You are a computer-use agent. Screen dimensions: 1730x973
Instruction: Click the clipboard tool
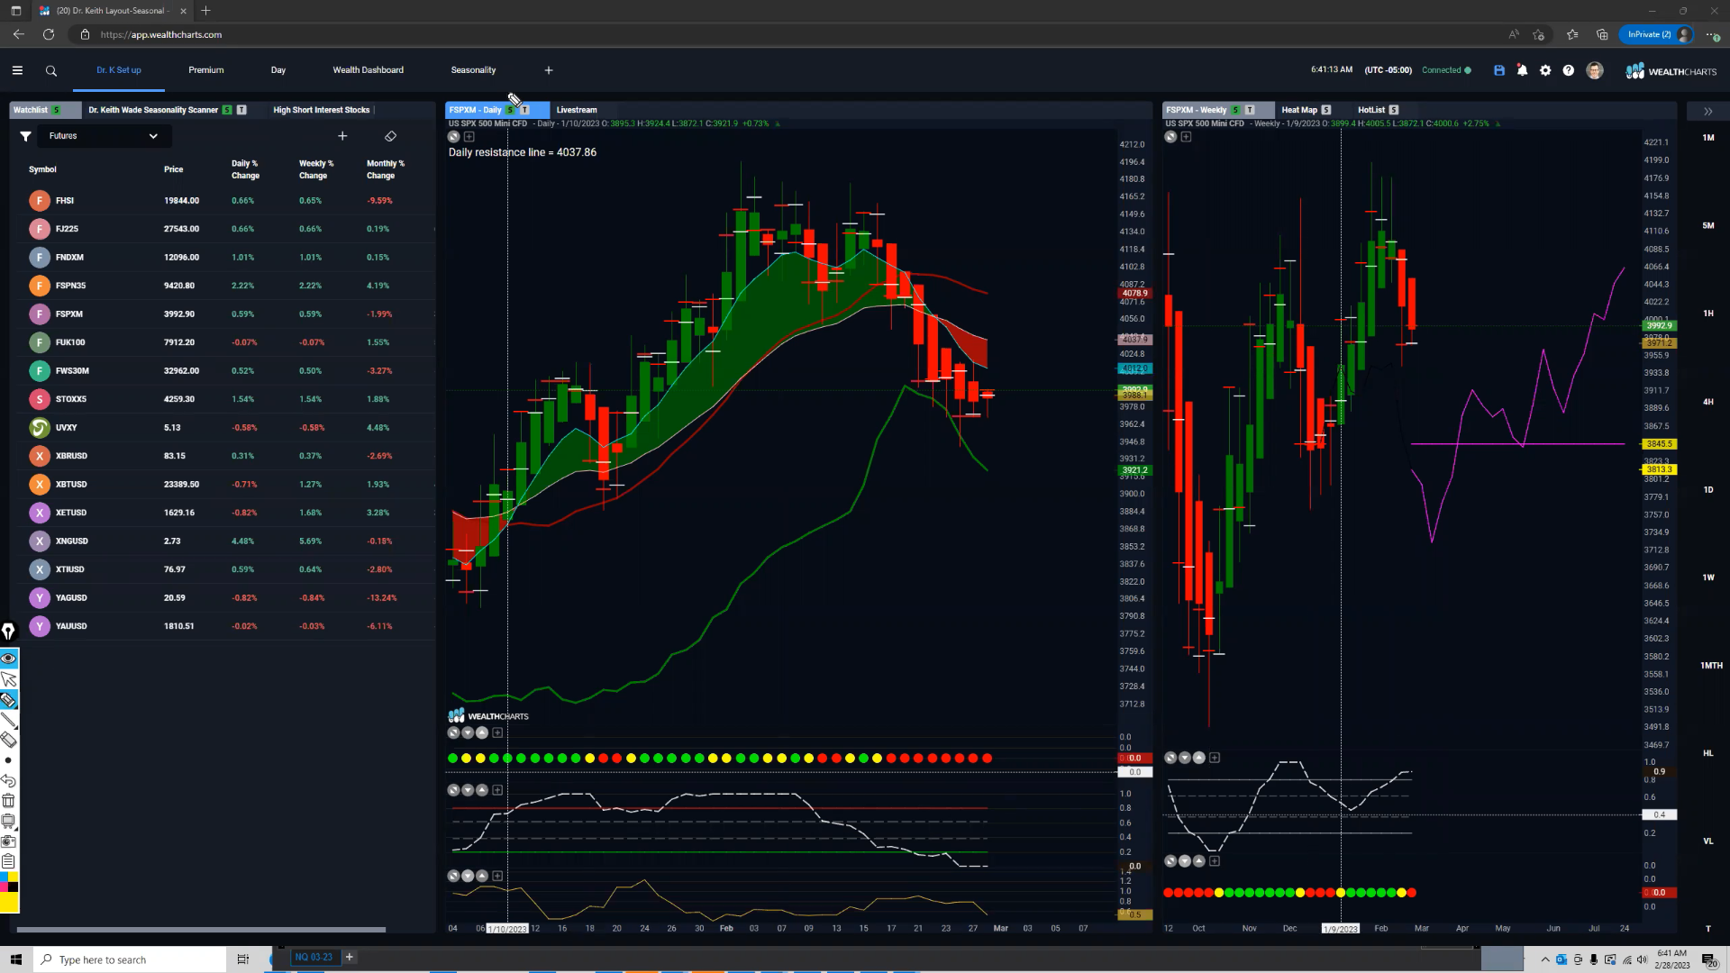click(x=9, y=862)
